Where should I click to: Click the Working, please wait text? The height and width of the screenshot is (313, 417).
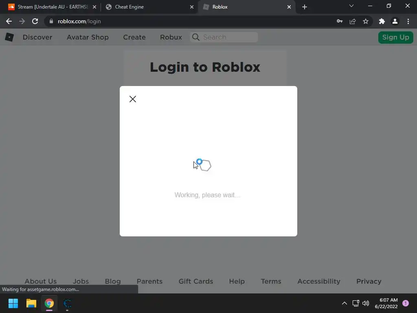[x=207, y=195]
